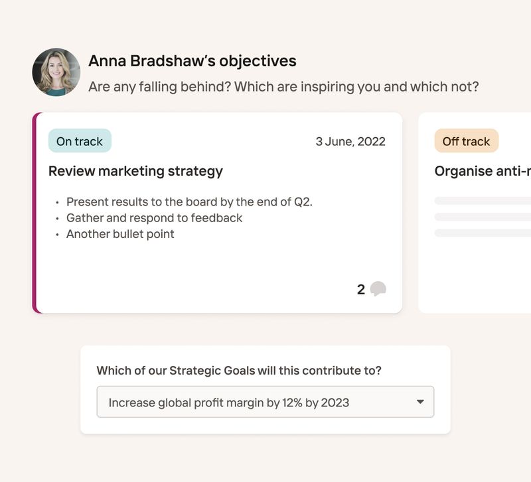Click the Strategic Goals question label
The width and height of the screenshot is (531, 482).
coord(239,371)
